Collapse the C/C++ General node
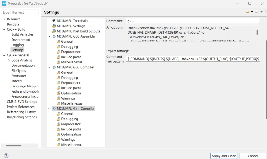 pyautogui.click(x=4, y=55)
